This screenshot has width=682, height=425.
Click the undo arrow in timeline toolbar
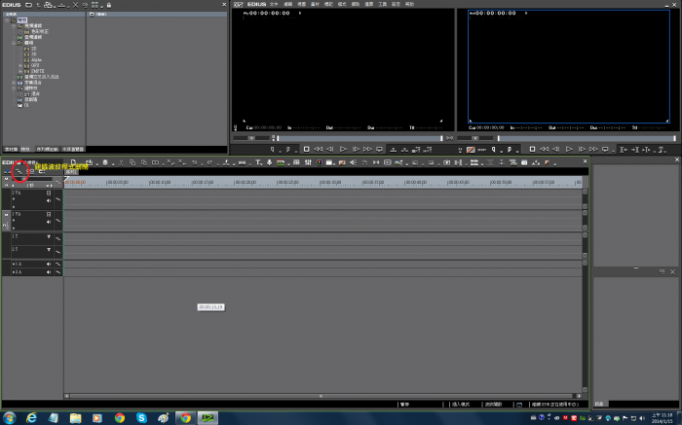pos(194,161)
